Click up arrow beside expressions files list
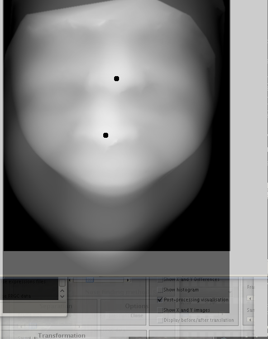The height and width of the screenshot is (339, 268). tap(62, 291)
